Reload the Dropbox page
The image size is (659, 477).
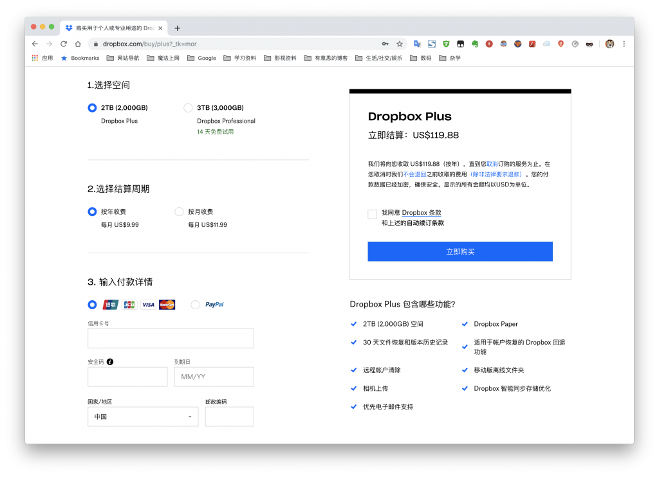point(63,44)
